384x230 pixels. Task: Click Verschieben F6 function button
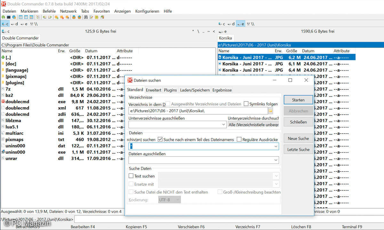tap(191, 227)
